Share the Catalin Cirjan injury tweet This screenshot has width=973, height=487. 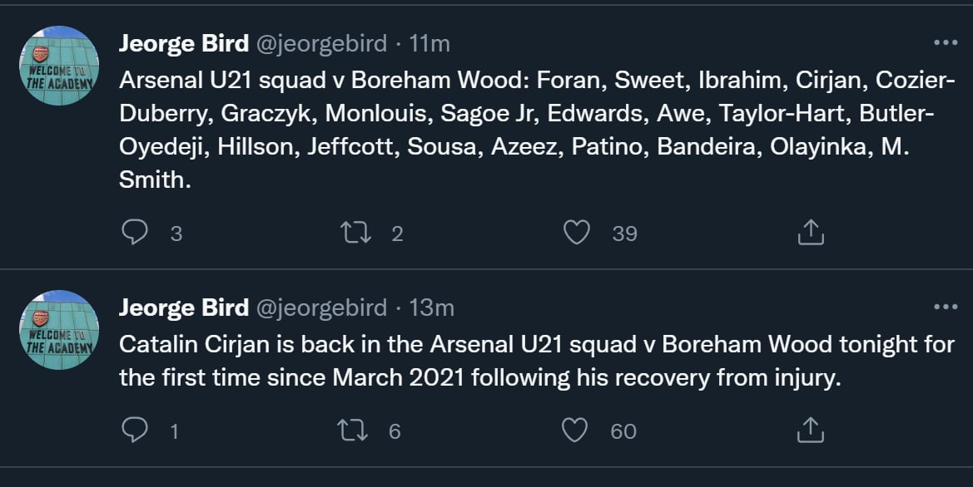[810, 430]
